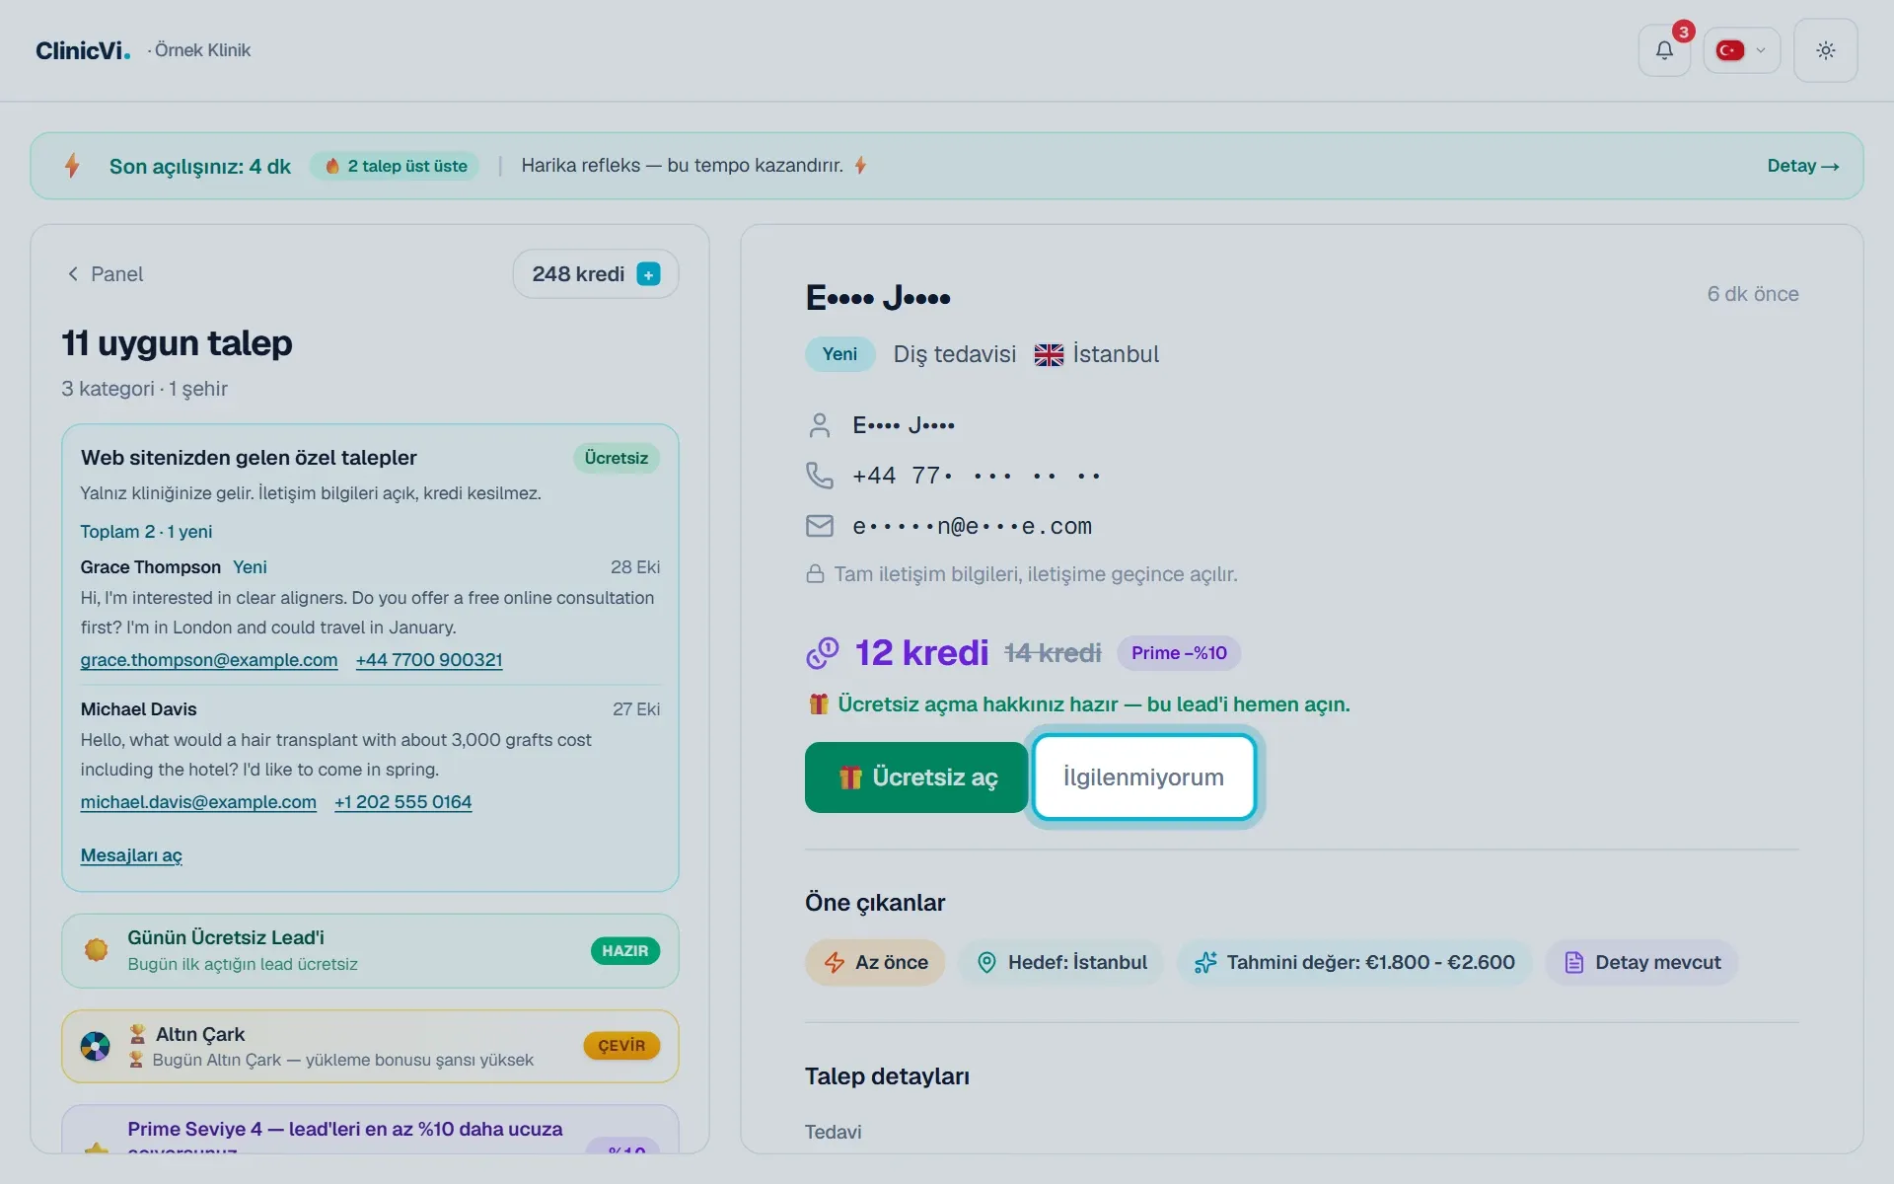The height and width of the screenshot is (1184, 1894).
Task: Click the gift icon before free-open notice
Action: [x=818, y=704]
